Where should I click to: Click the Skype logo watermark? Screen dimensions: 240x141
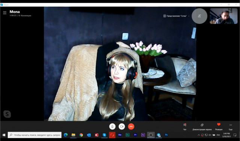coord(7,114)
